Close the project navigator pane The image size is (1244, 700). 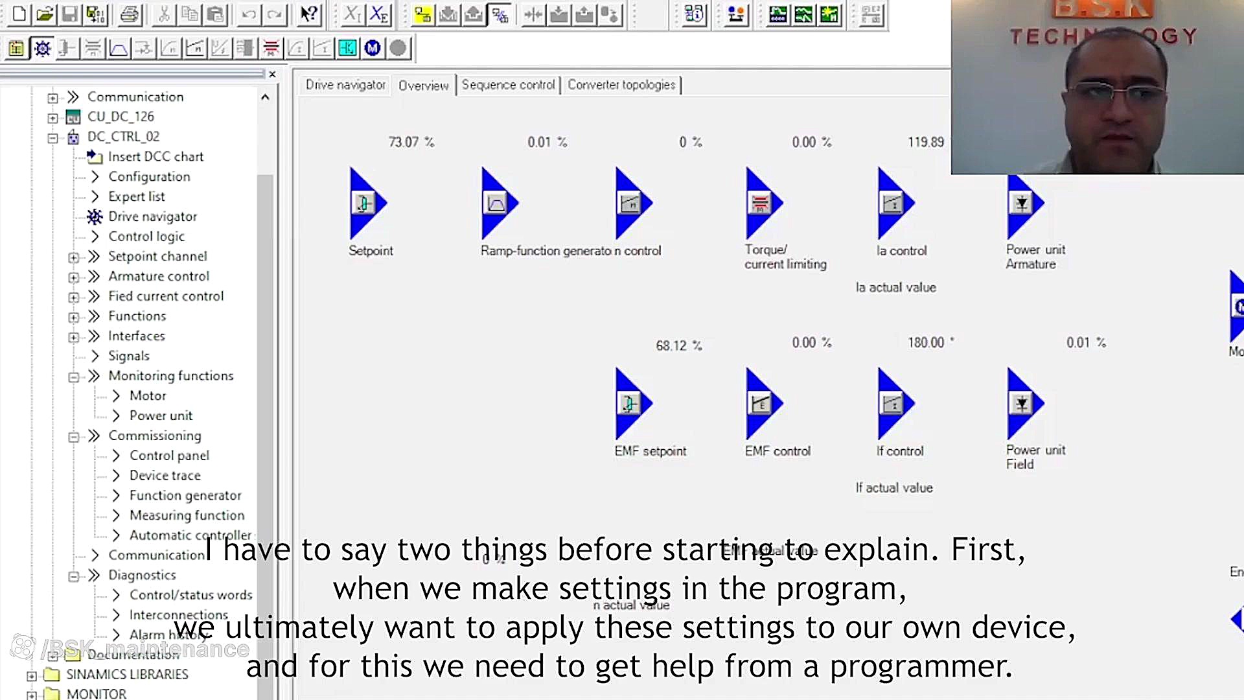[272, 75]
